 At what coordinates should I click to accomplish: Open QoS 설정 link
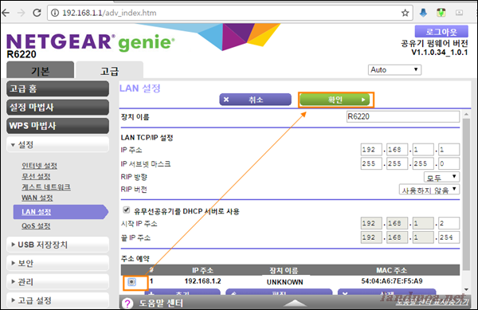click(x=36, y=226)
